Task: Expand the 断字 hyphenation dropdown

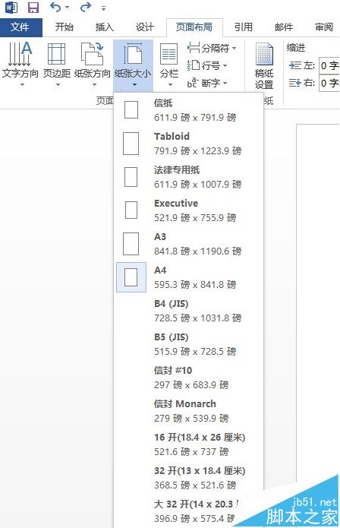Action: point(207,83)
